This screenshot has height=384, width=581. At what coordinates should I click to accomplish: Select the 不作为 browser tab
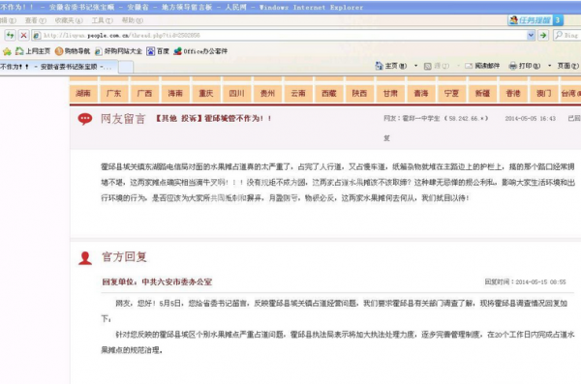point(58,67)
